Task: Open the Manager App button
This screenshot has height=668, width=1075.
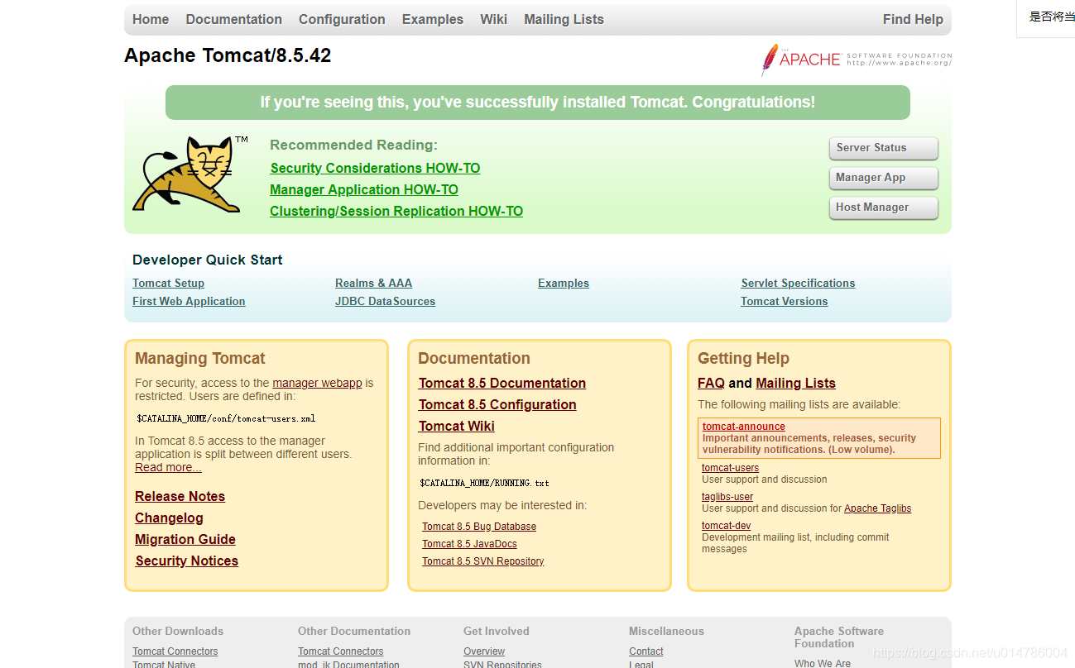Action: [884, 178]
